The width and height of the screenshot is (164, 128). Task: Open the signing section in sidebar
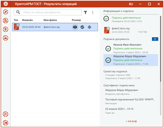tap(6, 12)
